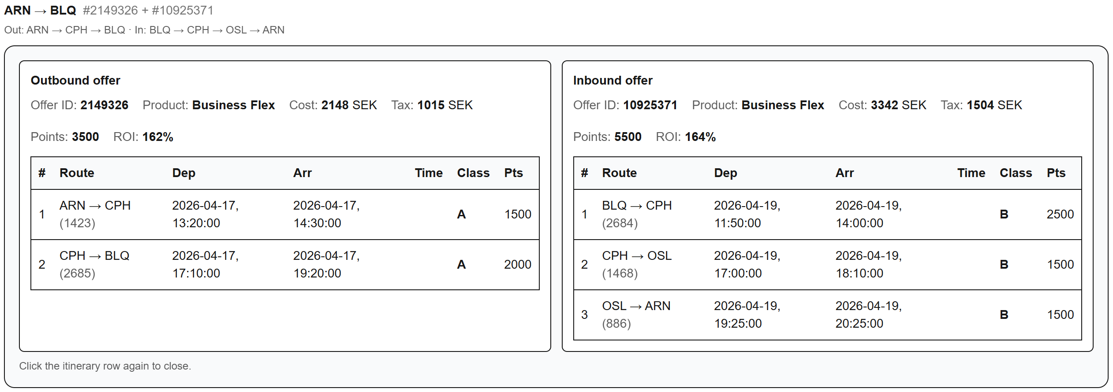Collapse itinerary via the Out/In route summary line
This screenshot has width=1113, height=392.
(x=144, y=30)
